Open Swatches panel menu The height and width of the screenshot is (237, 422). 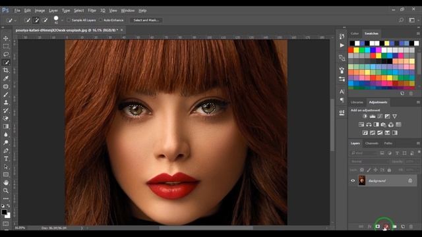(x=418, y=34)
